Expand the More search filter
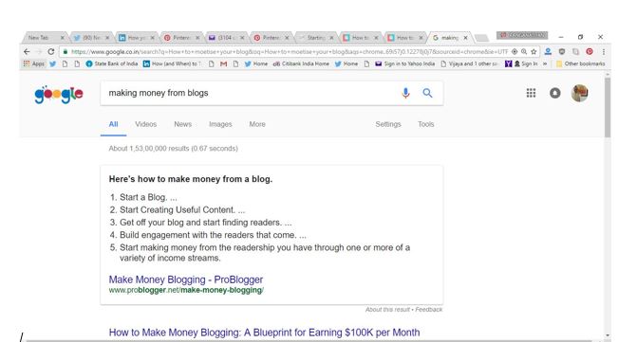The height and width of the screenshot is (342, 618). point(257,124)
